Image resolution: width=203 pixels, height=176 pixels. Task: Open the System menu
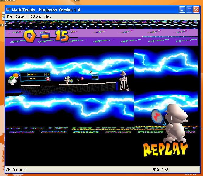click(21, 16)
